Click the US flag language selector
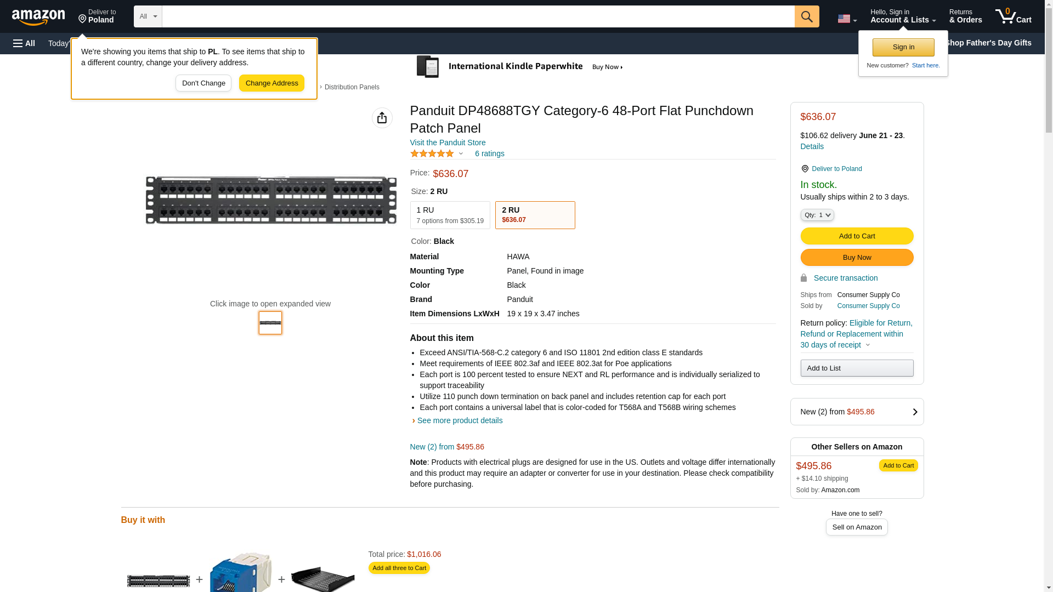Viewport: 1053px width, 592px height. tap(846, 19)
